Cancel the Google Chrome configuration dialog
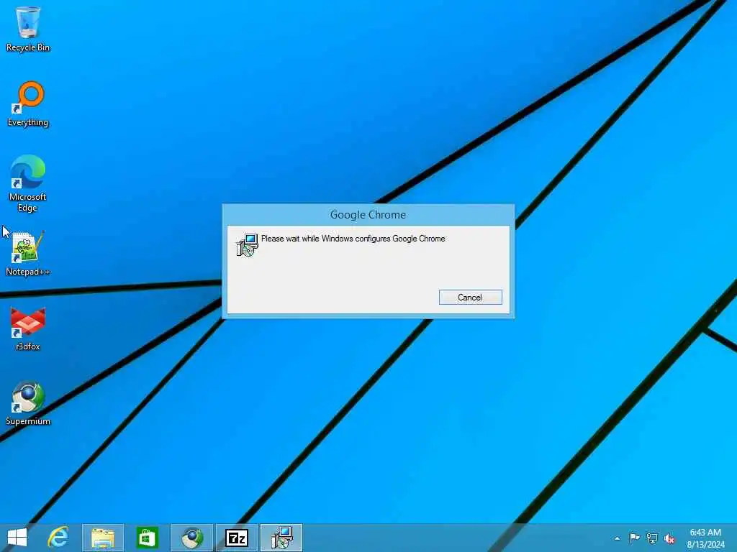The image size is (737, 552). (471, 297)
